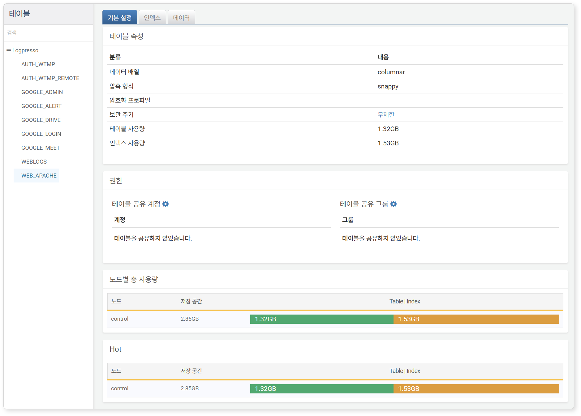
Task: Open settings gear for 테이블 공유 계정
Action: (x=166, y=204)
